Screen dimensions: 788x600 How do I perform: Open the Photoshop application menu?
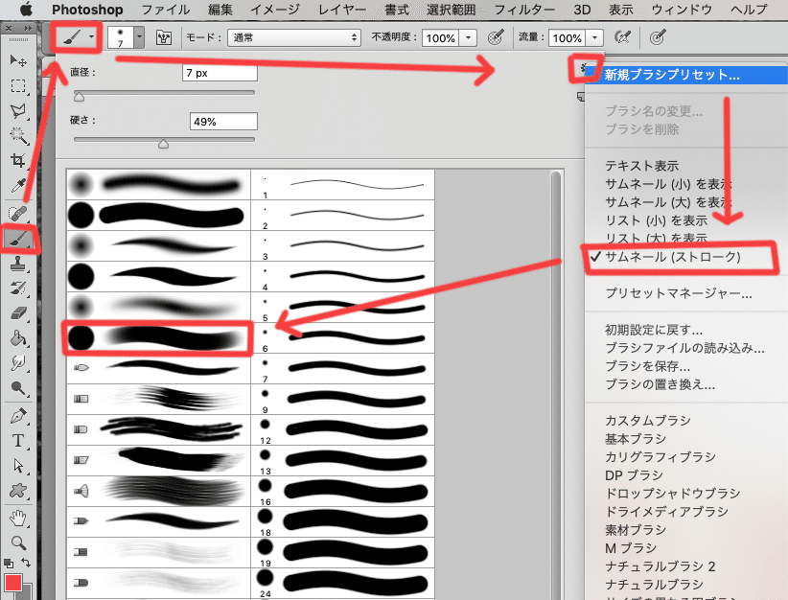[87, 10]
